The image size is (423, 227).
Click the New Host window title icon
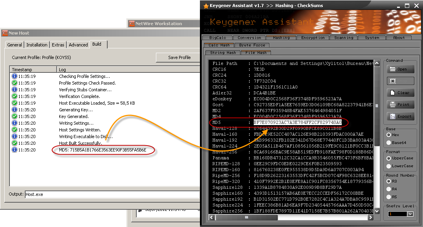tap(5, 33)
